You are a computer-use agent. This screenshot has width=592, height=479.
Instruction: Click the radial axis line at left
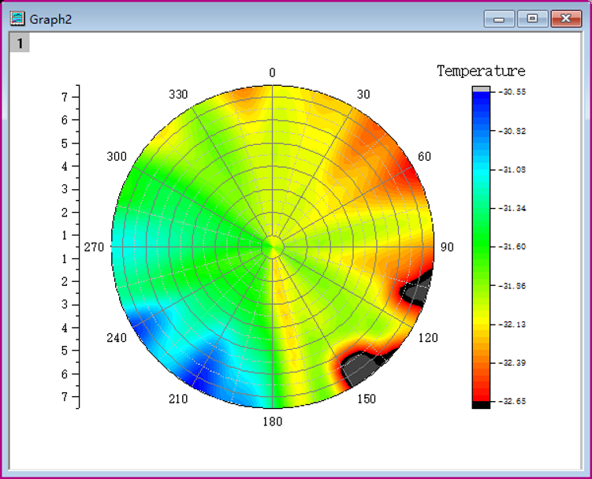(79, 247)
